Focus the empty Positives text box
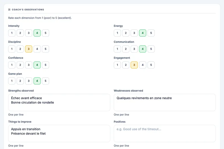This screenshot has height=149, width=224. [165, 133]
